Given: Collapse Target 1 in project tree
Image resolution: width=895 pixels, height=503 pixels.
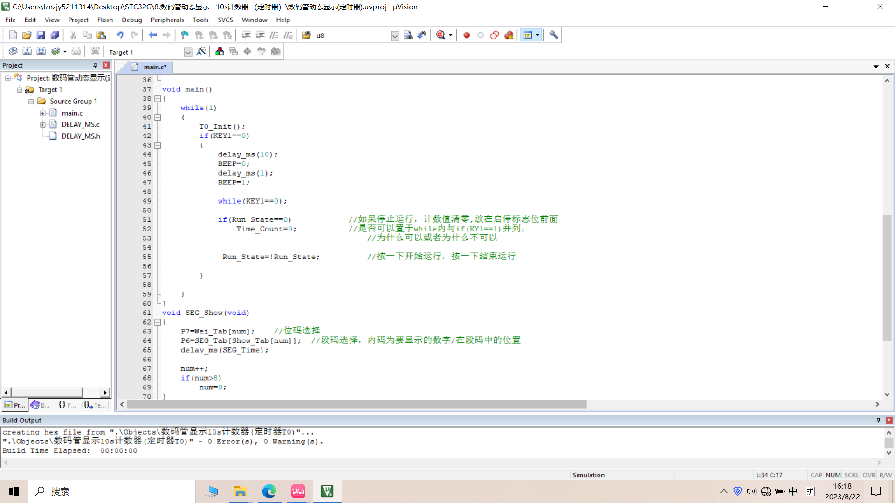Looking at the screenshot, I should 20,89.
